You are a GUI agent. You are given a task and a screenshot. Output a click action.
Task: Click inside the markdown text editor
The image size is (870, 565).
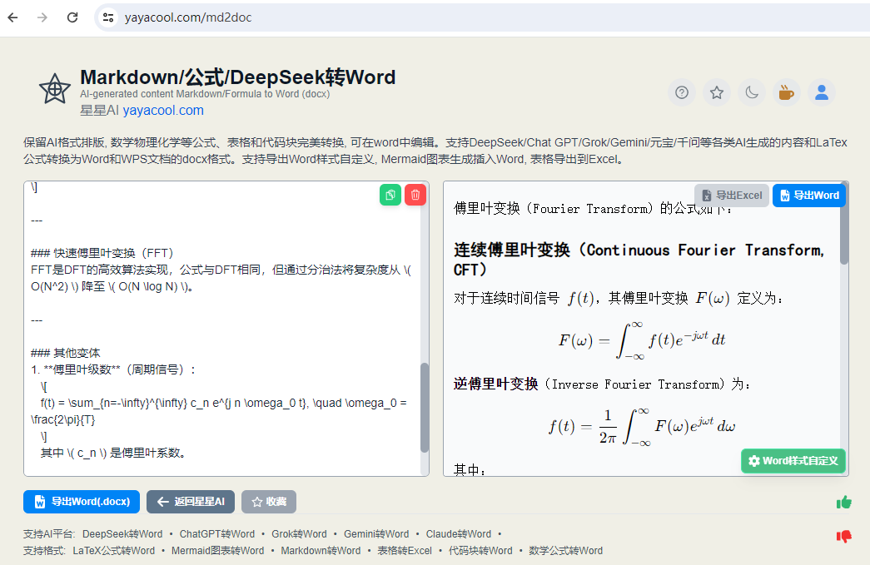(x=222, y=328)
